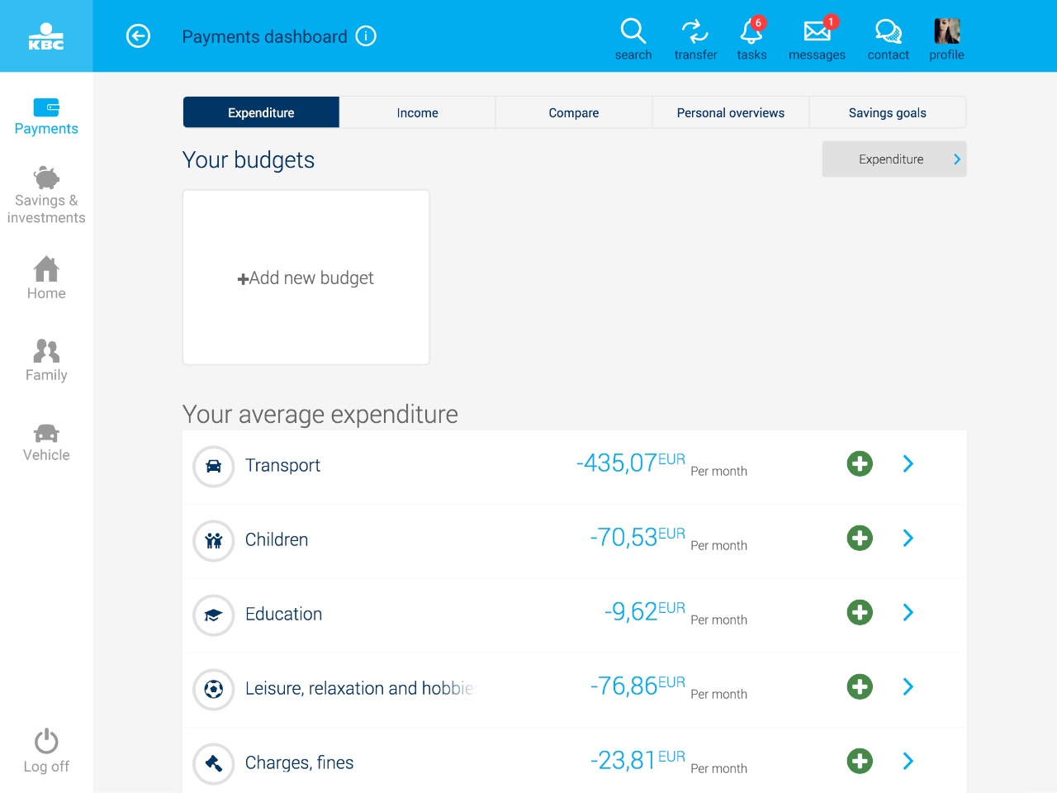Click the grey Expenditure button
This screenshot has height=793, width=1057.
click(x=894, y=159)
